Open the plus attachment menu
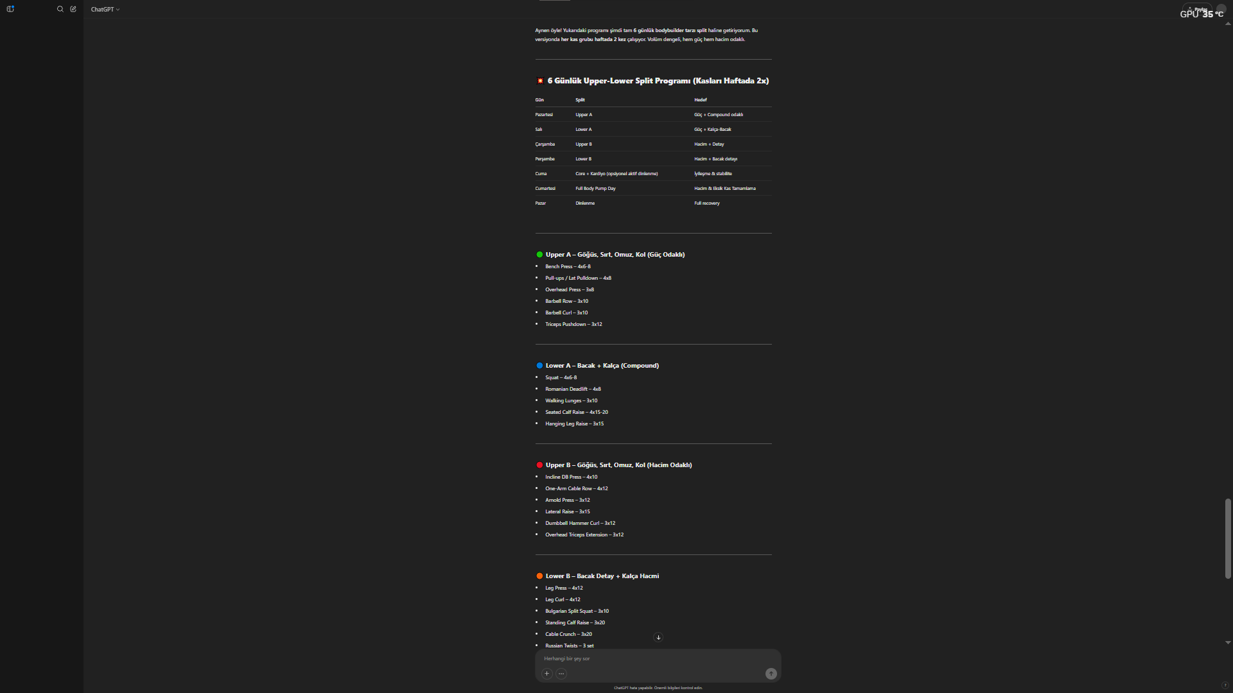The height and width of the screenshot is (693, 1233). 547,674
